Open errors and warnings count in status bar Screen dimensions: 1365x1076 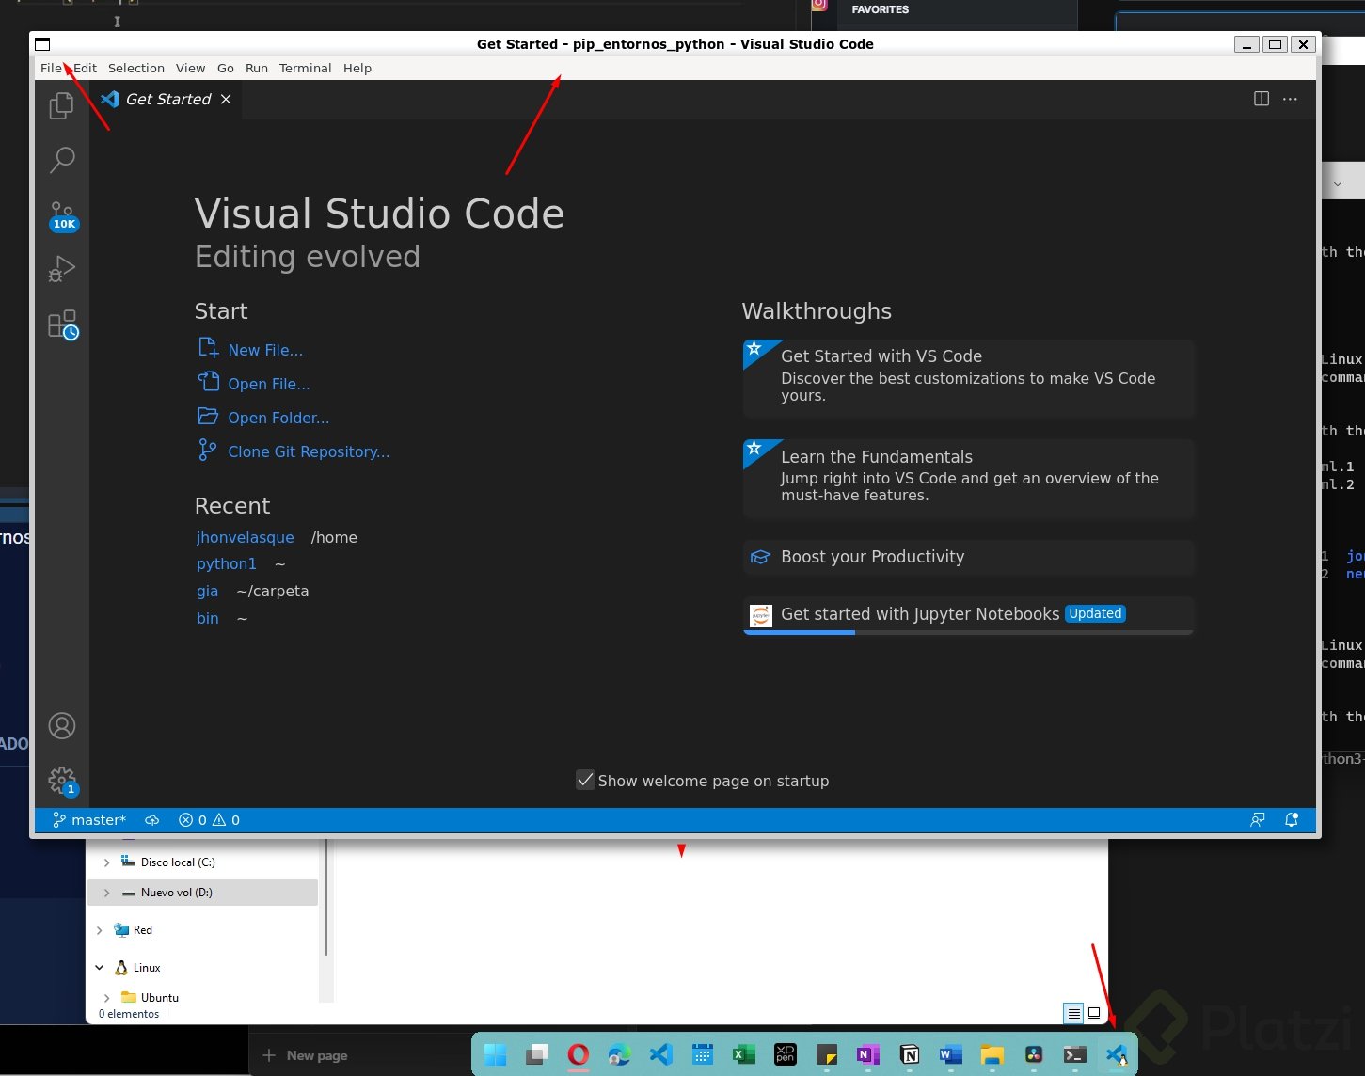pyautogui.click(x=209, y=820)
